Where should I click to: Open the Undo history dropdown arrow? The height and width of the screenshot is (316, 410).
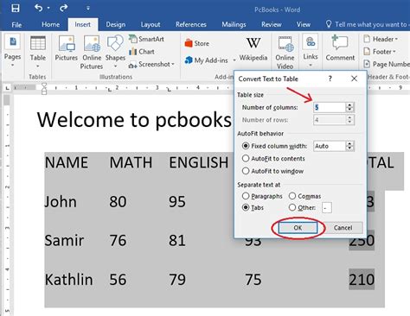pyautogui.click(x=48, y=9)
